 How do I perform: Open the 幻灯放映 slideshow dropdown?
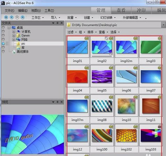point(108,18)
